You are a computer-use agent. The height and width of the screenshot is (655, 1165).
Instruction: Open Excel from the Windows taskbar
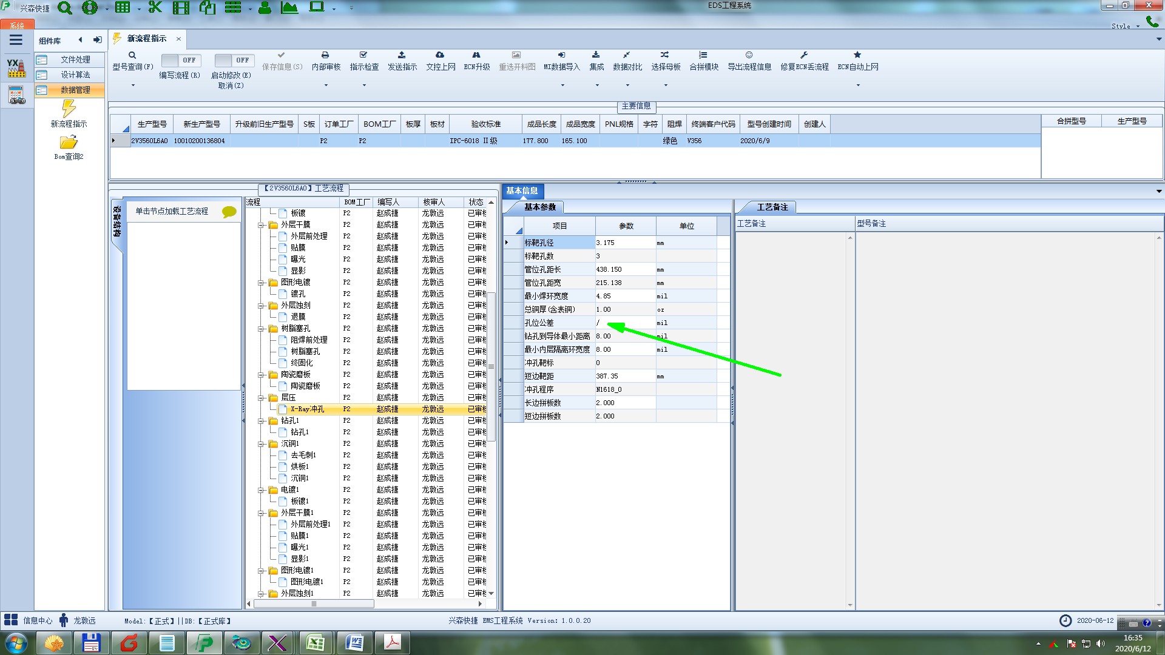pos(315,642)
